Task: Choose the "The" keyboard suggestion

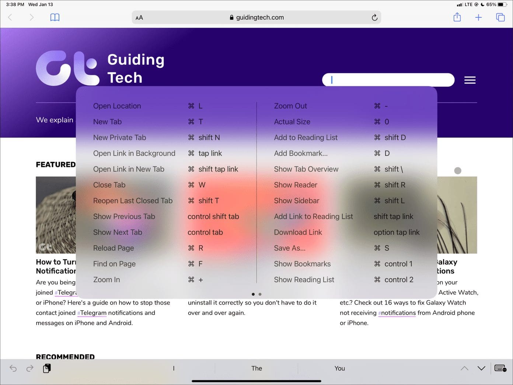Action: [x=256, y=368]
